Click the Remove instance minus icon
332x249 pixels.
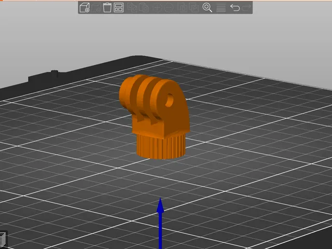tap(169, 8)
